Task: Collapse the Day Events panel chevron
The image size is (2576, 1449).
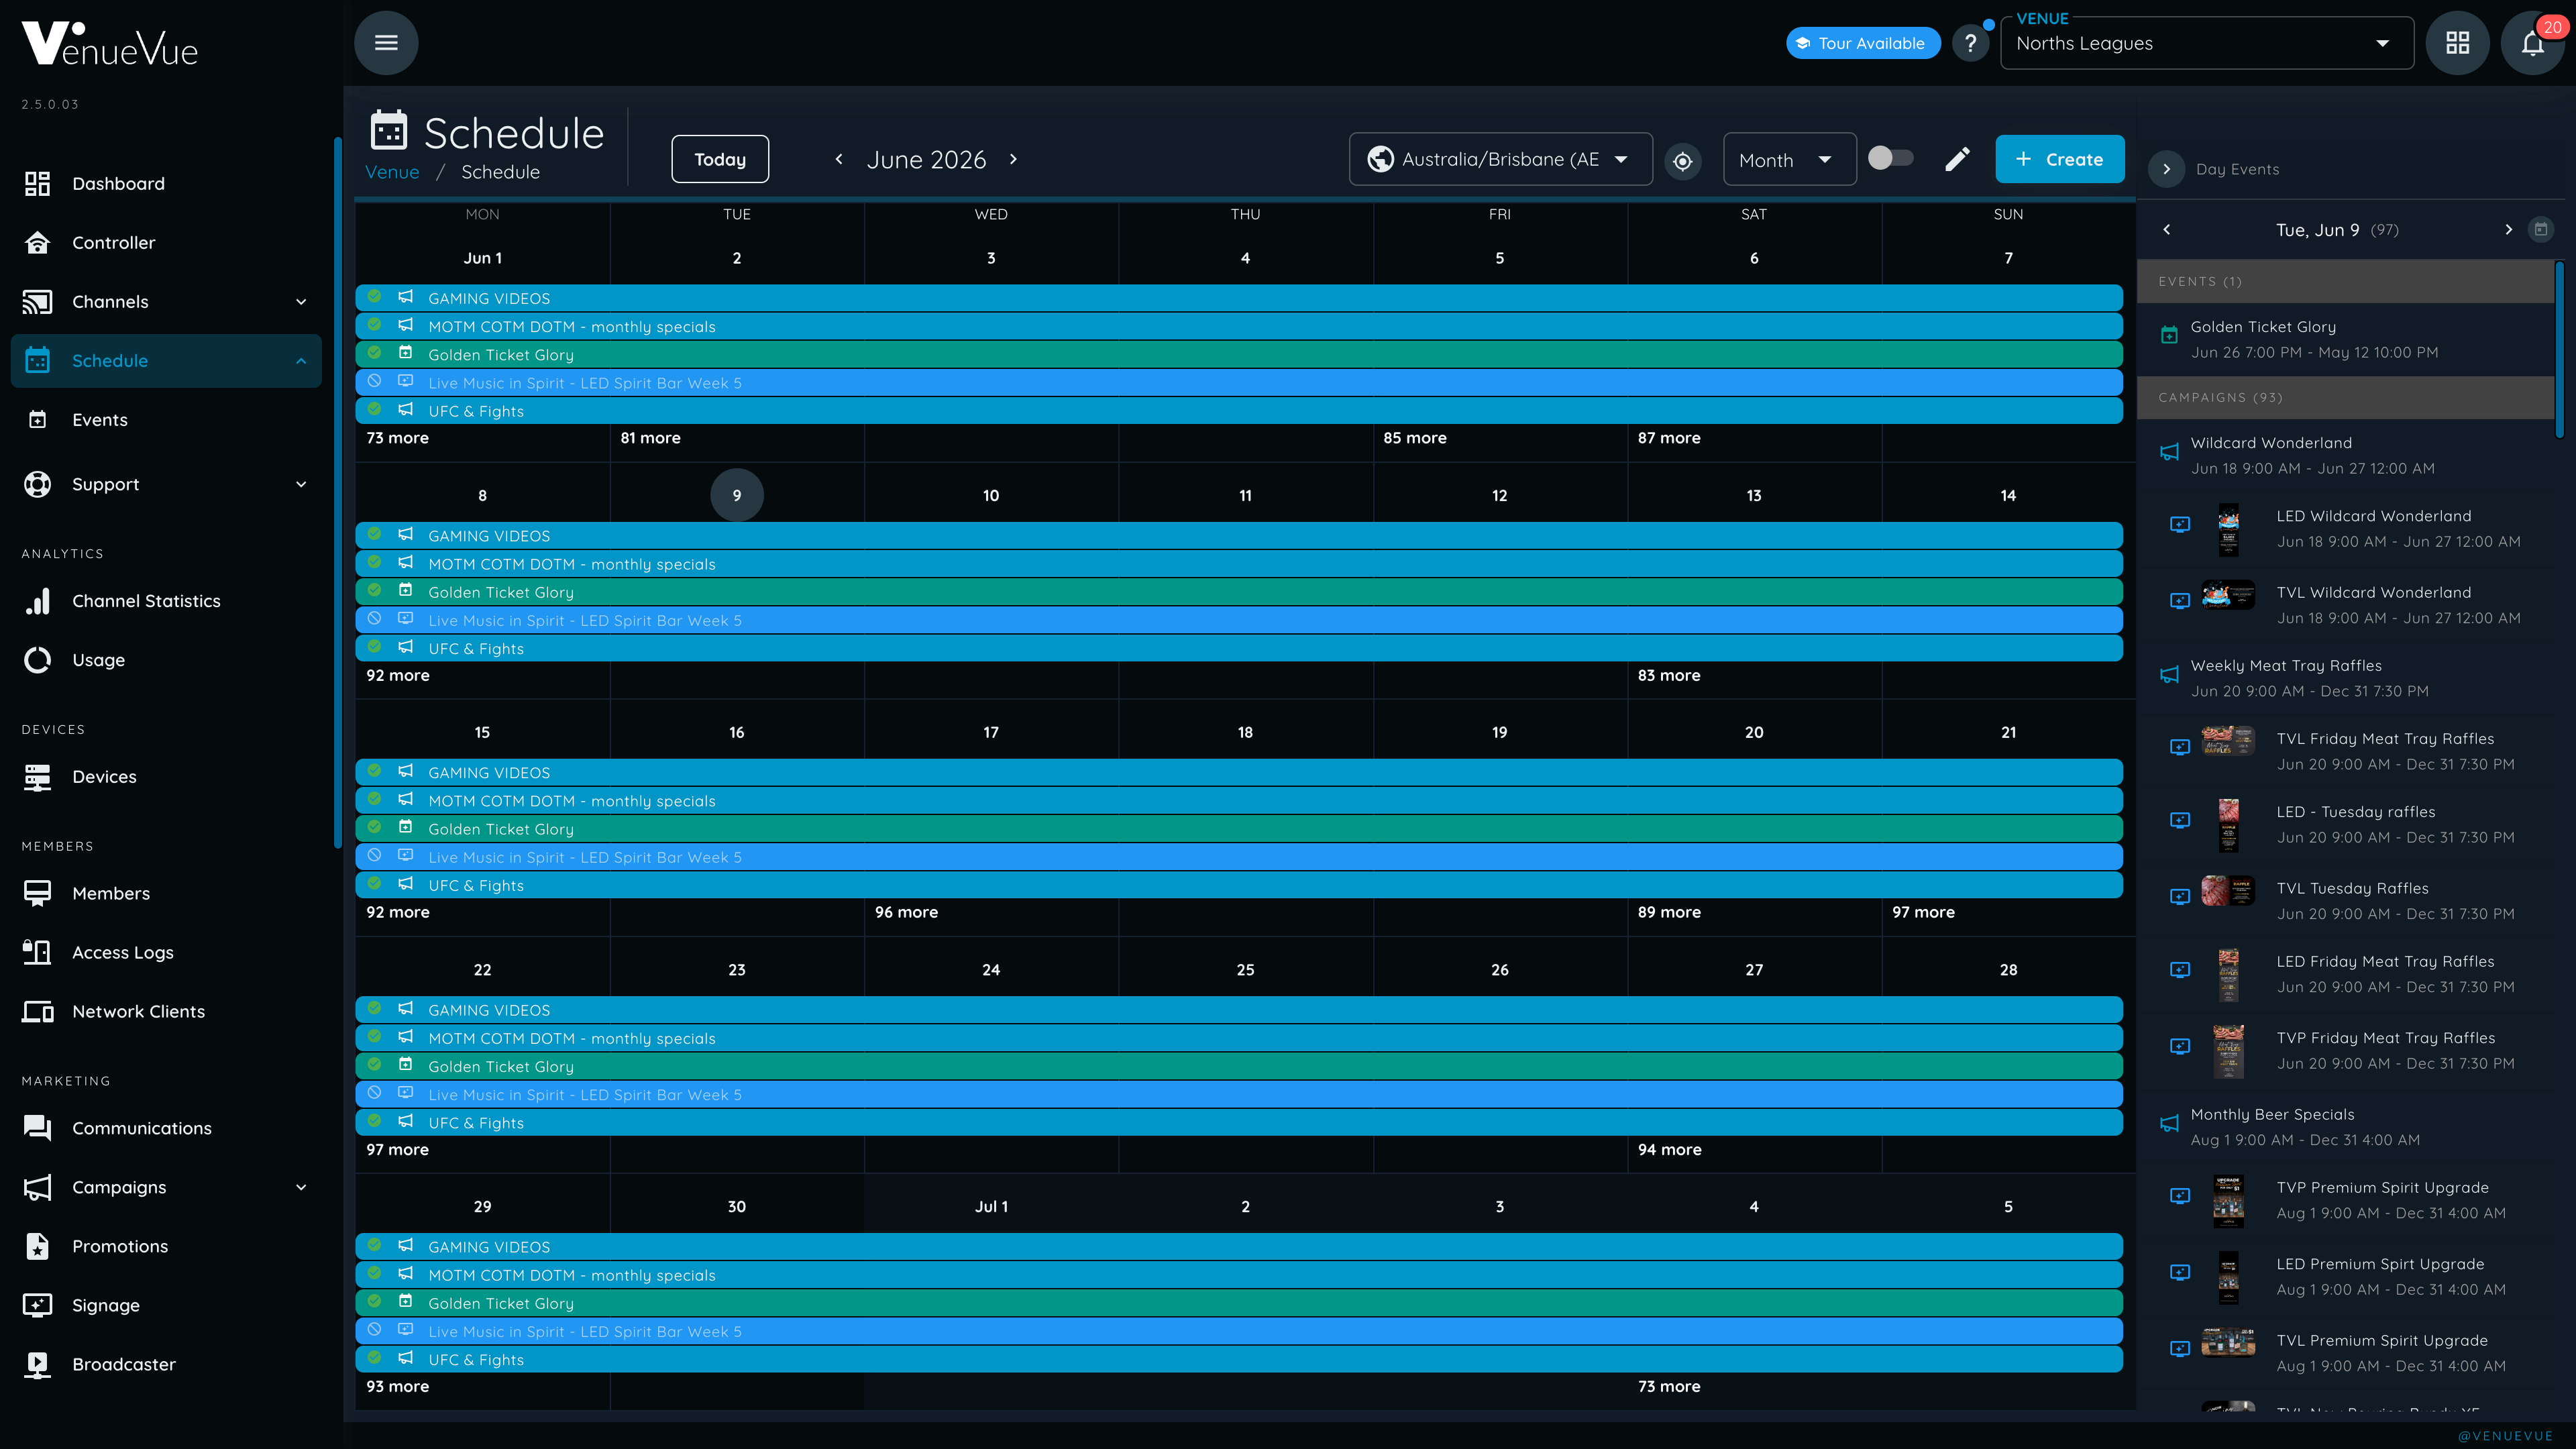Action: pyautogui.click(x=2166, y=169)
